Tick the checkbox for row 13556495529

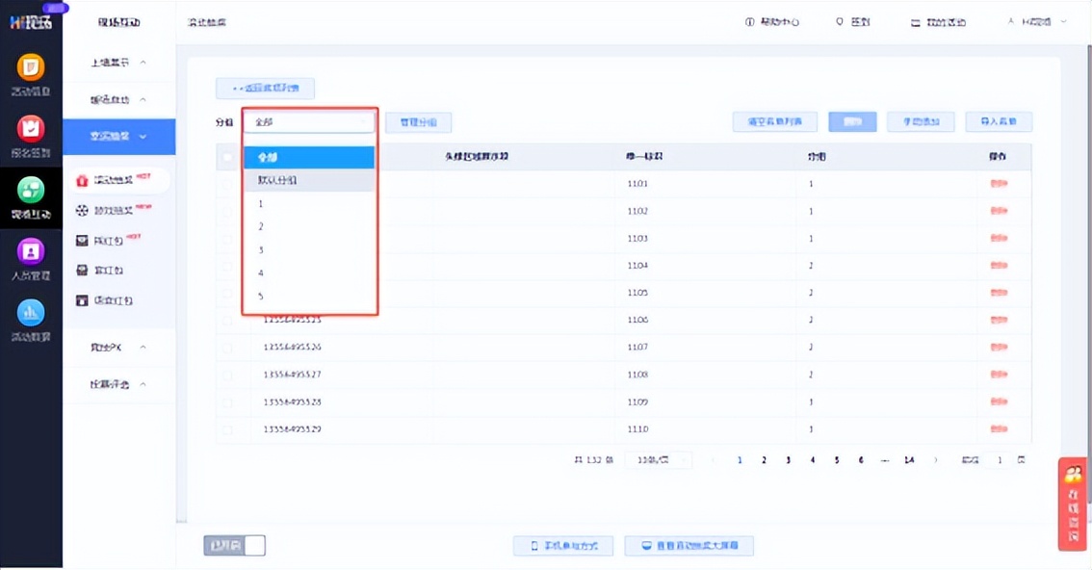pos(228,429)
